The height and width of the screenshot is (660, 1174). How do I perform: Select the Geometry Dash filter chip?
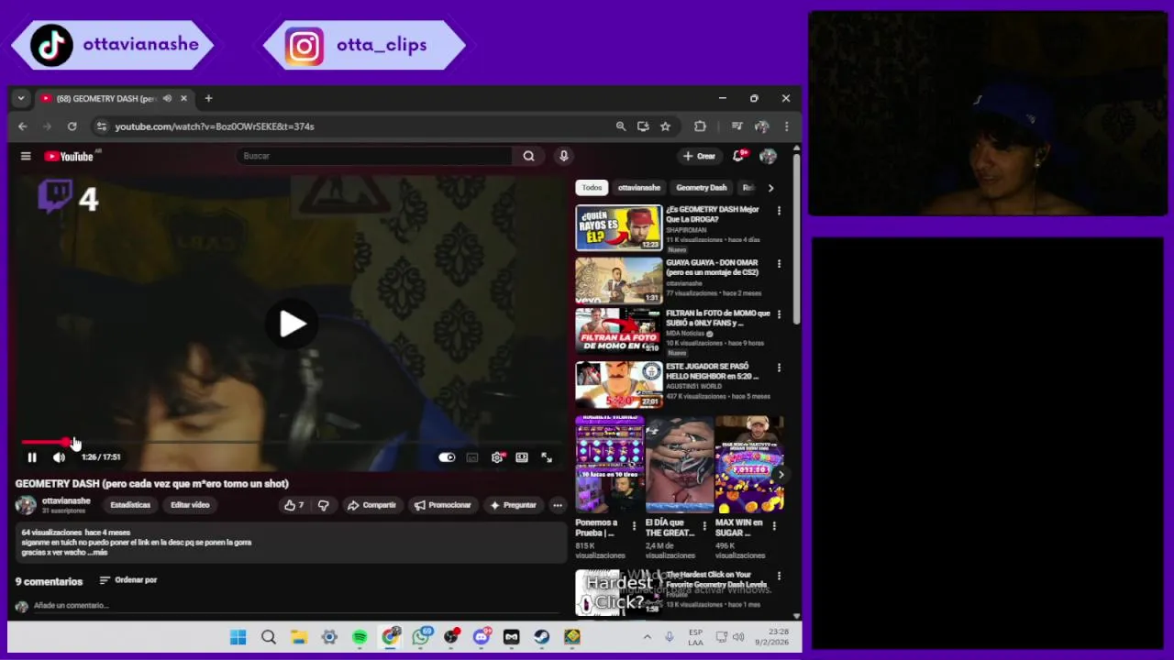point(702,188)
